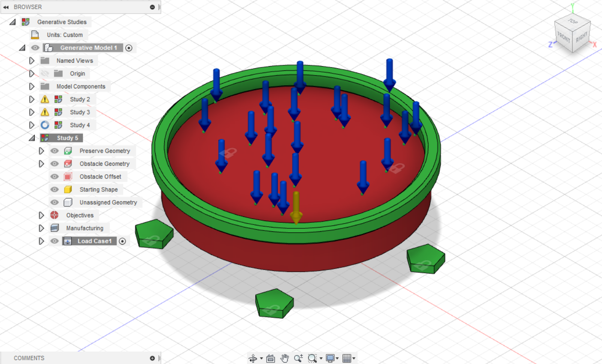Open Display Settings monitor icon
602x364 pixels.
(330, 358)
